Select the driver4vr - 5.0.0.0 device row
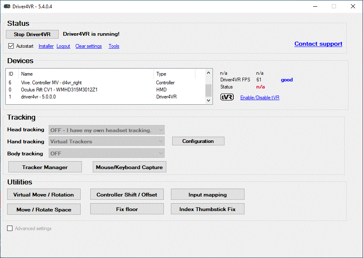The width and height of the screenshot is (363, 258). pyautogui.click(x=106, y=97)
